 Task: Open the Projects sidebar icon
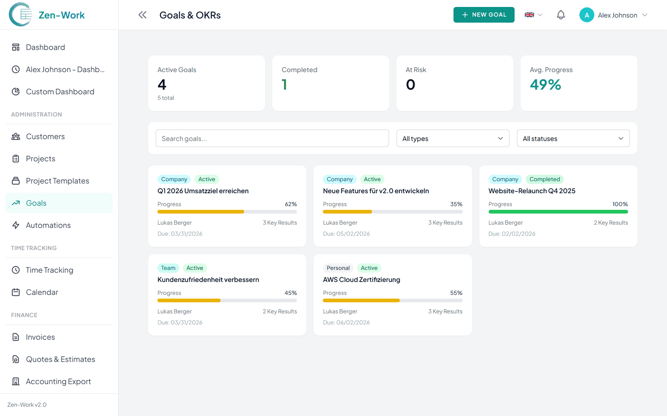coord(15,159)
